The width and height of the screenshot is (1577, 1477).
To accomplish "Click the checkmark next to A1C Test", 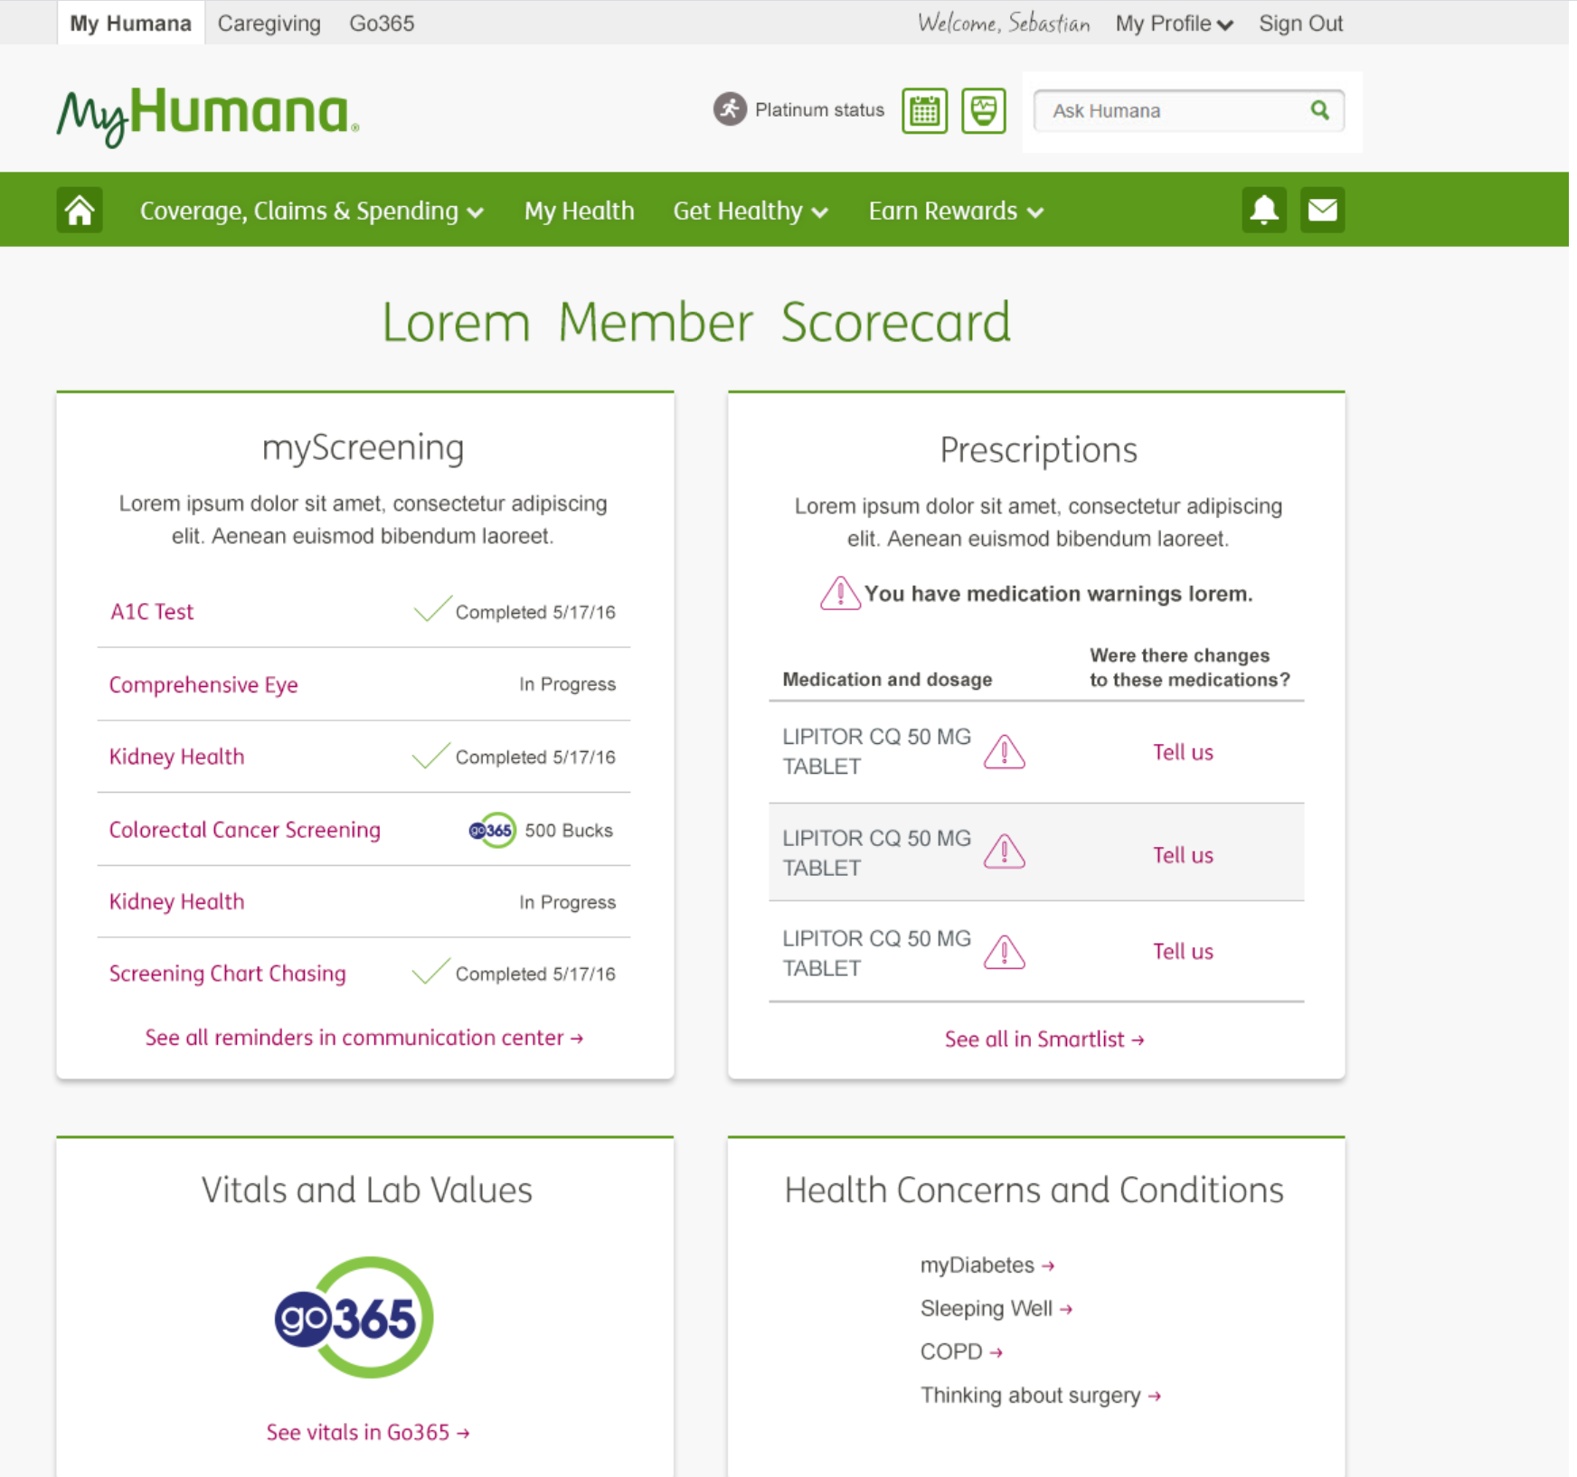I will [x=432, y=608].
